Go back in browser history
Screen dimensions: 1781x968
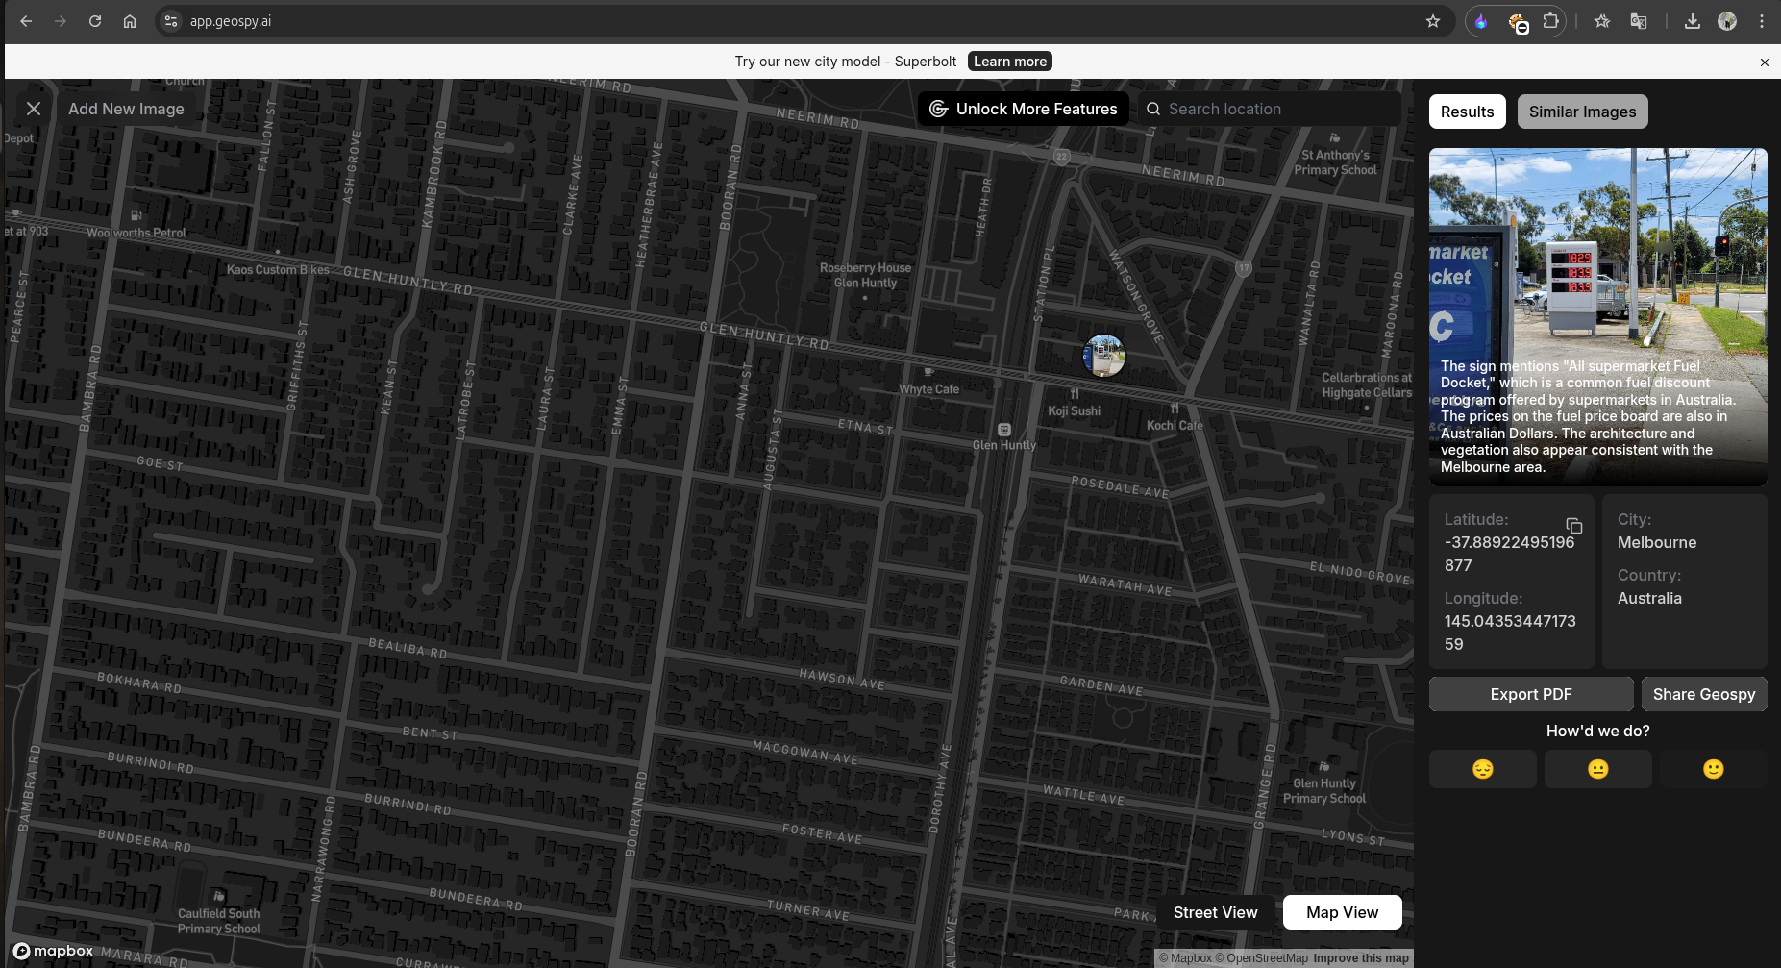point(26,21)
